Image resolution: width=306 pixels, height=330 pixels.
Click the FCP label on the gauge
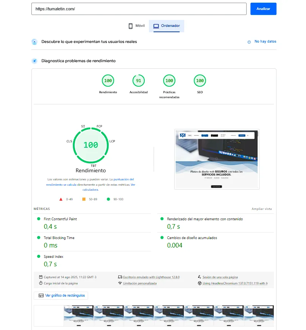[x=99, y=126]
